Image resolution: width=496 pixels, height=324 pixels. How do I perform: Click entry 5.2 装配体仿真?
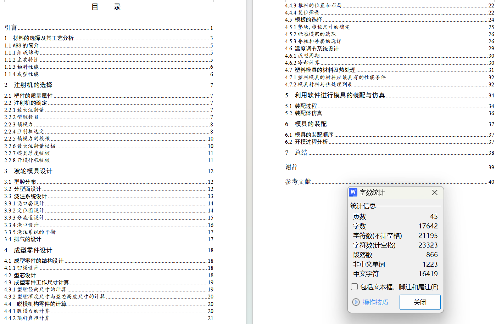tap(389, 113)
